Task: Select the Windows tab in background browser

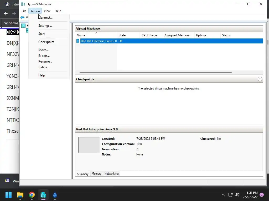Action: (10, 23)
